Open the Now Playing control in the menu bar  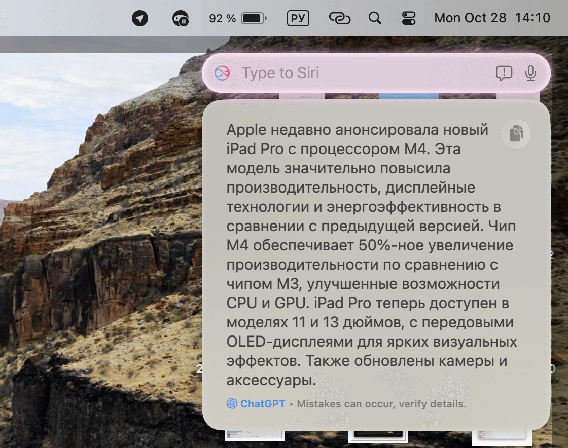181,18
